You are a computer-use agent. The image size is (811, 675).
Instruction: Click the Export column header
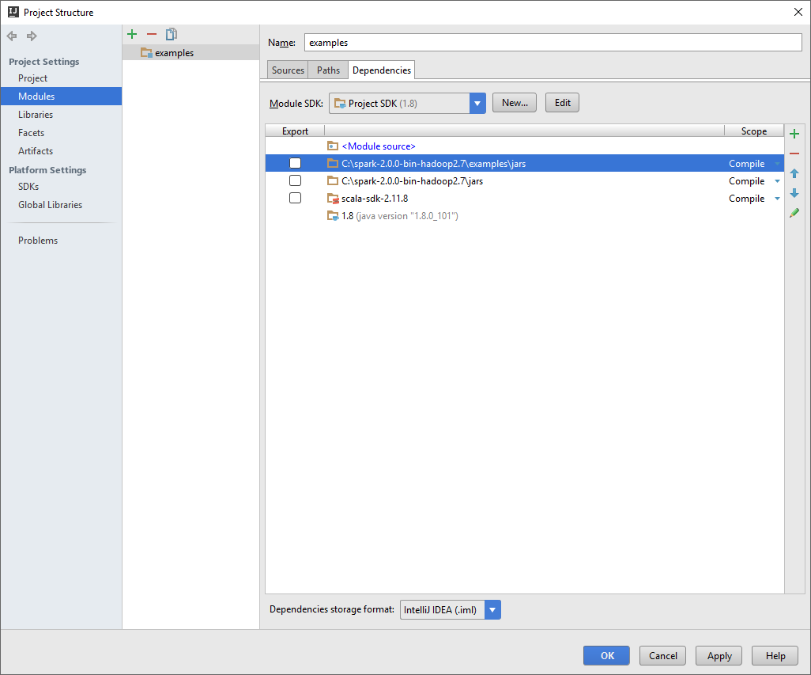295,131
